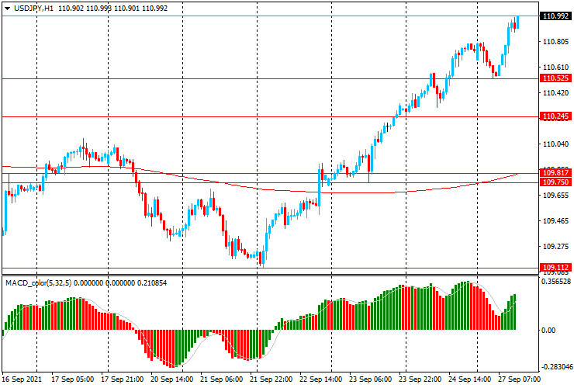Click the 17 Sep 05:00 time label

(72, 379)
